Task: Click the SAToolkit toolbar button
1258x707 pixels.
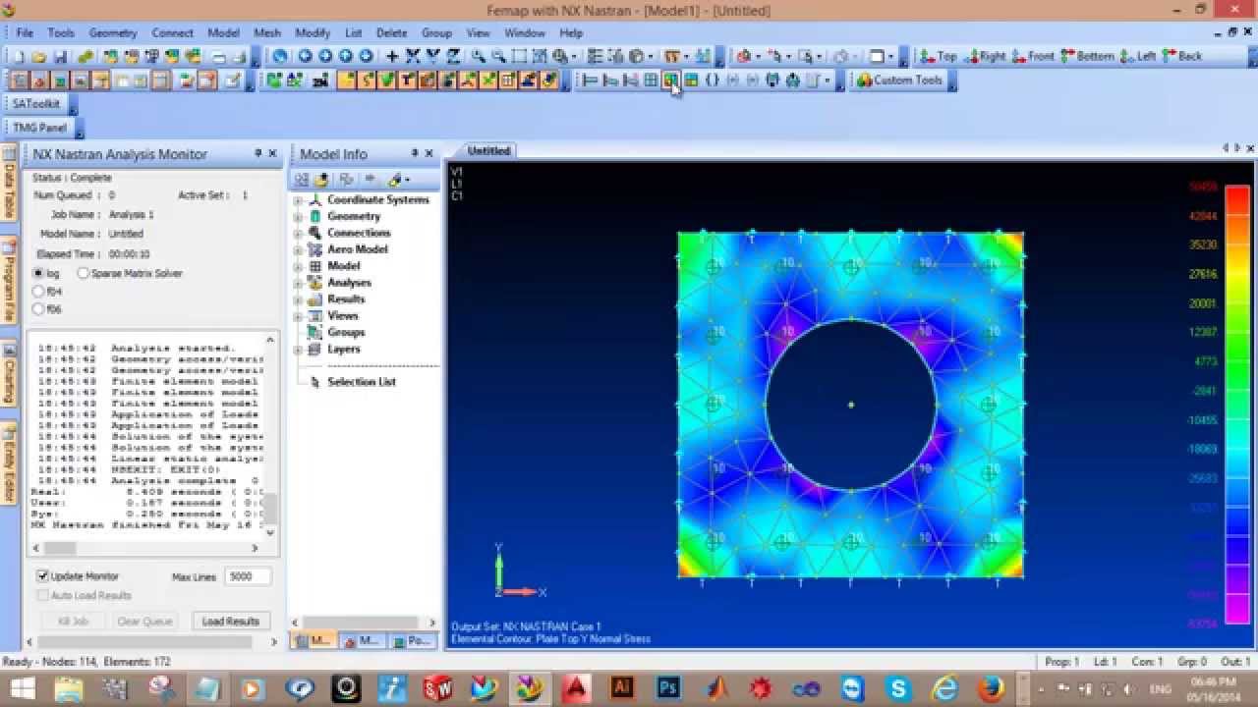Action: click(36, 103)
